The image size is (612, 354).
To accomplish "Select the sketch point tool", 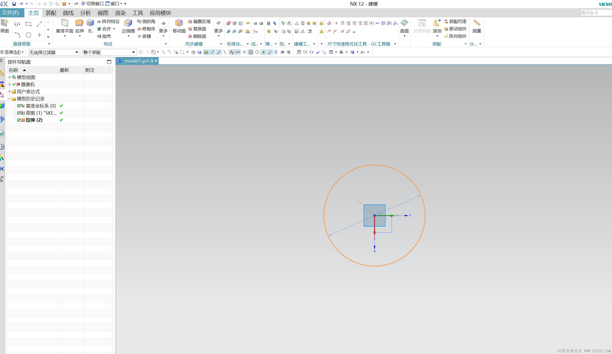I will (x=39, y=35).
